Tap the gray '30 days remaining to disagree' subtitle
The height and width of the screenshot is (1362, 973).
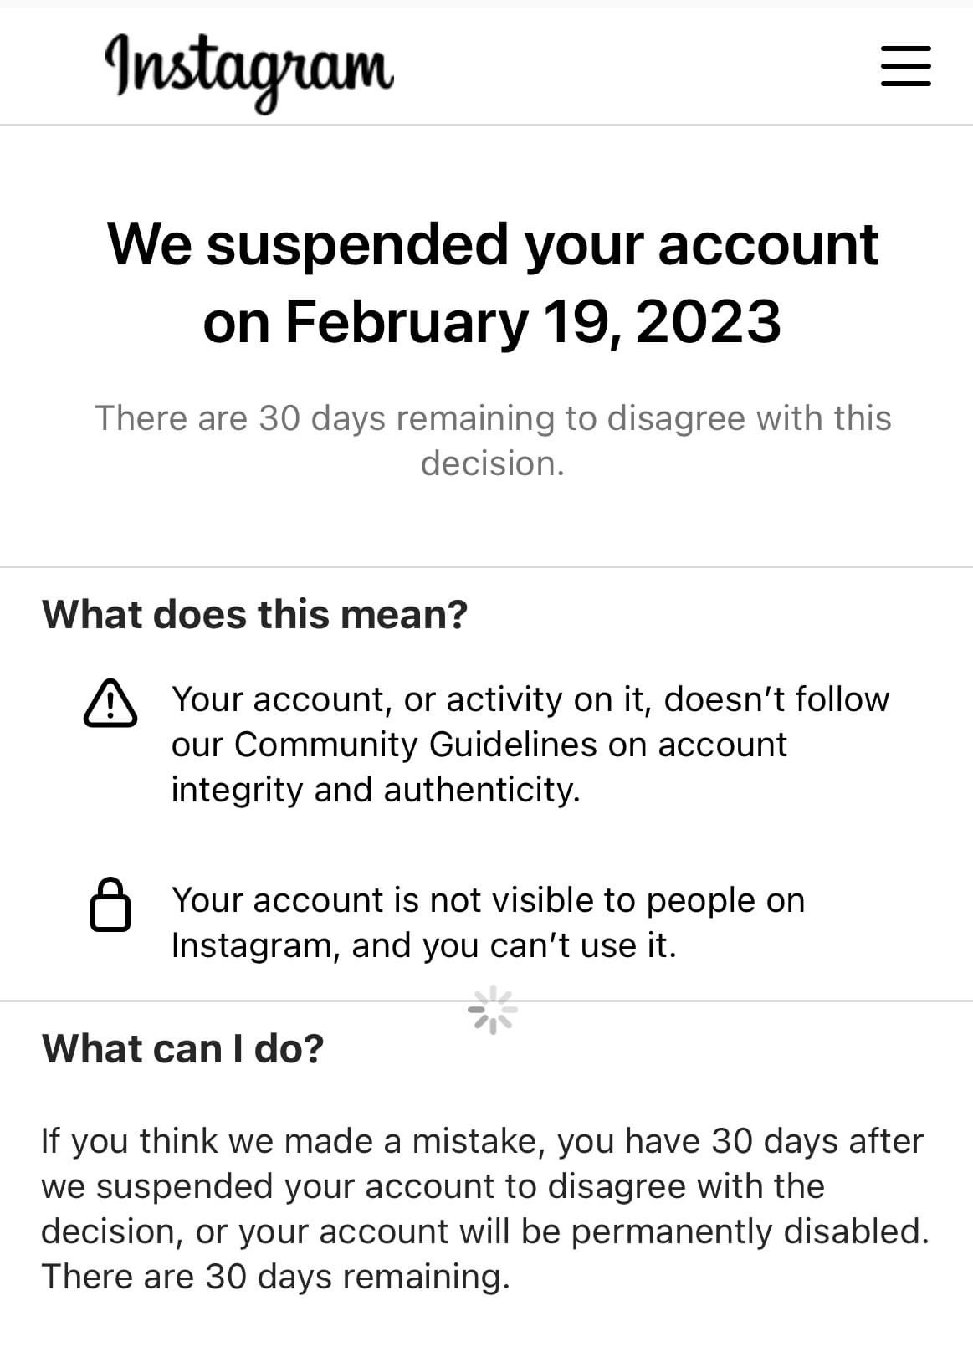(493, 418)
